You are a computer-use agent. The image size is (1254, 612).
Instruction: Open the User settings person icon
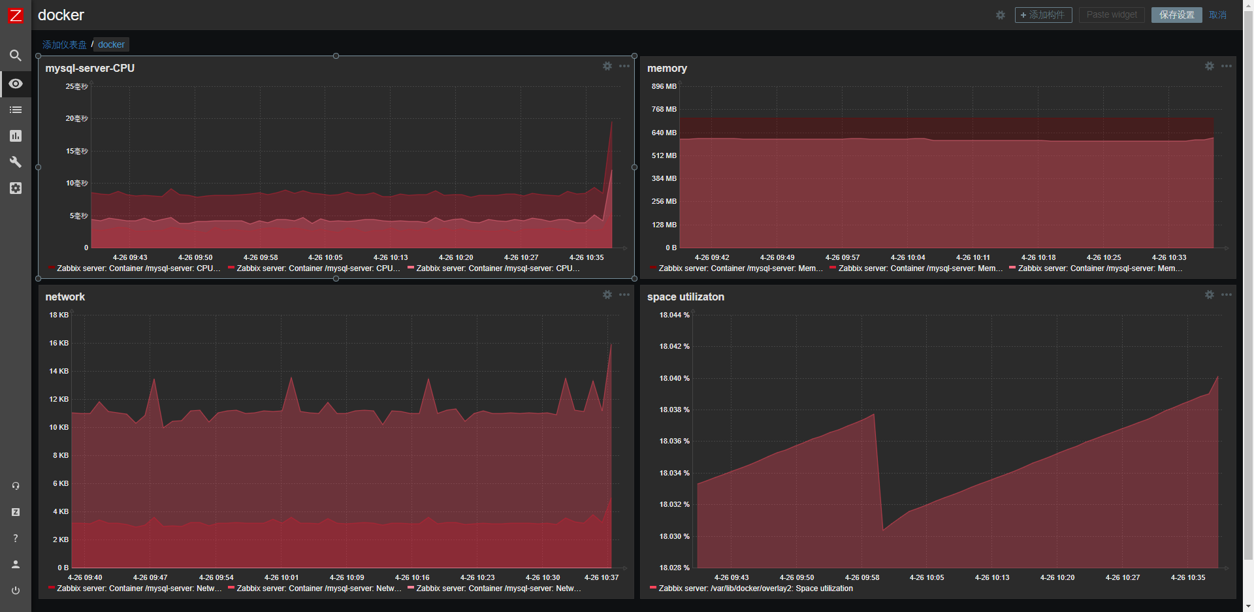[16, 564]
